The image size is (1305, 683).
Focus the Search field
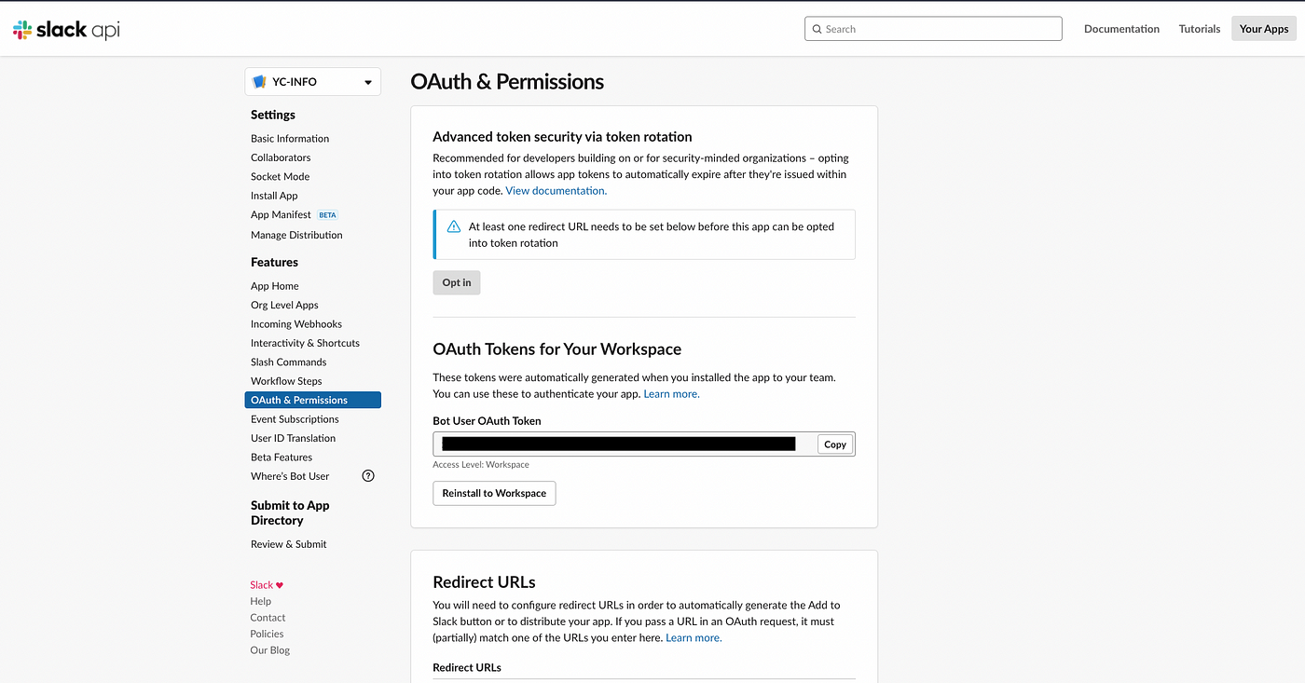coord(933,29)
